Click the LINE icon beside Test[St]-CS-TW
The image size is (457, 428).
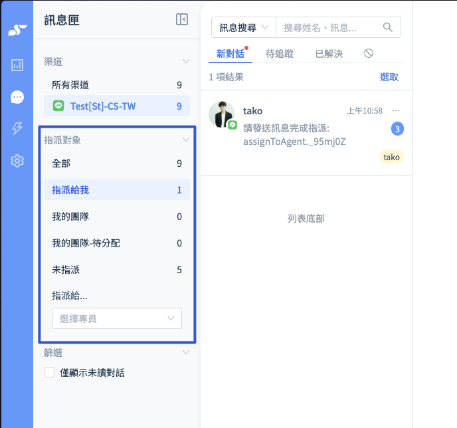pyautogui.click(x=58, y=106)
